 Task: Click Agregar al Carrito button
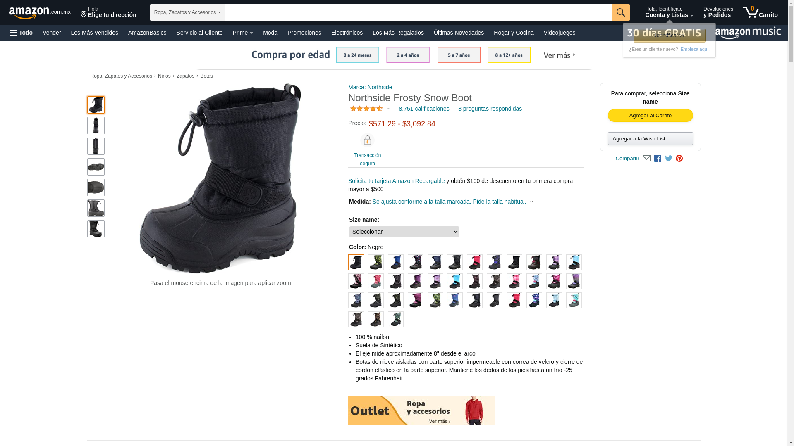pyautogui.click(x=650, y=116)
